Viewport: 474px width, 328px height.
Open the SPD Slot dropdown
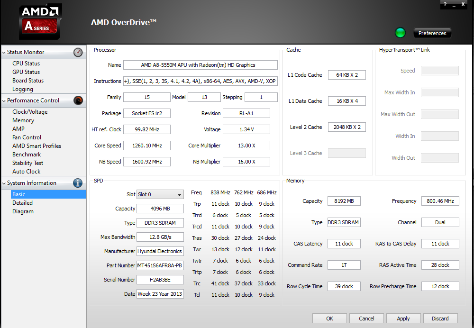160,194
